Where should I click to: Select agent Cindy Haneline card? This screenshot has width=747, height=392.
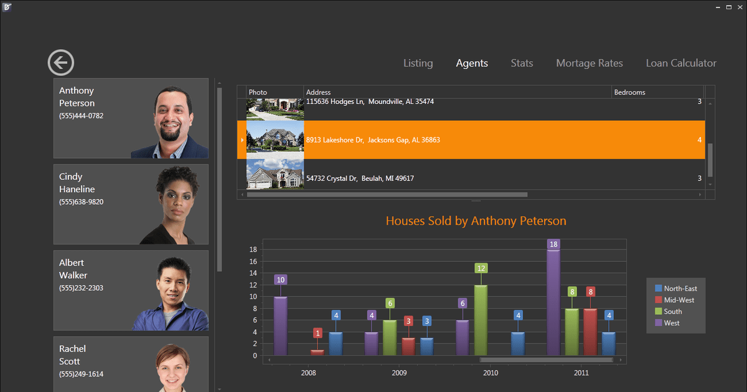pos(131,204)
